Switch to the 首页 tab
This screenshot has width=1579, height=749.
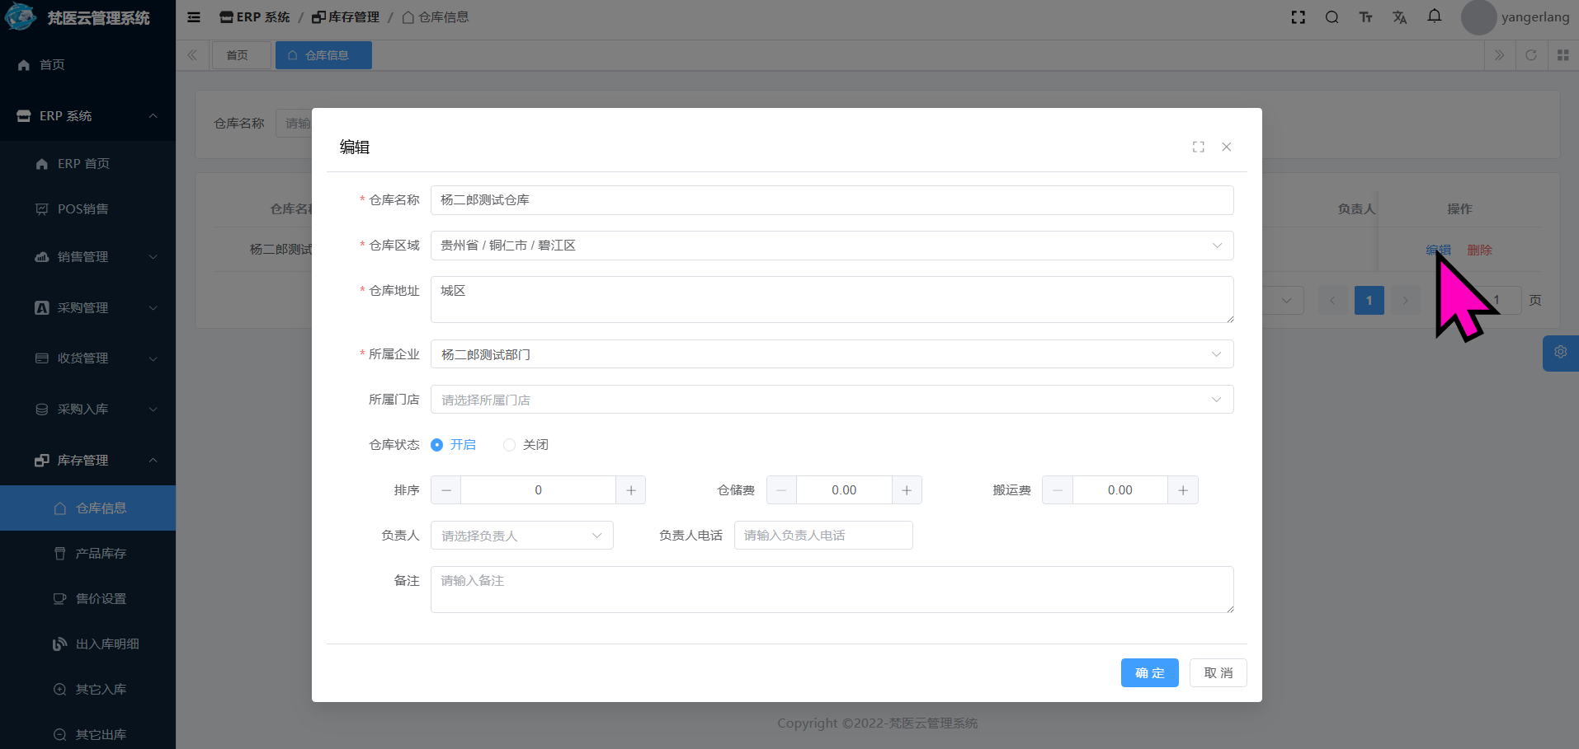click(x=238, y=55)
